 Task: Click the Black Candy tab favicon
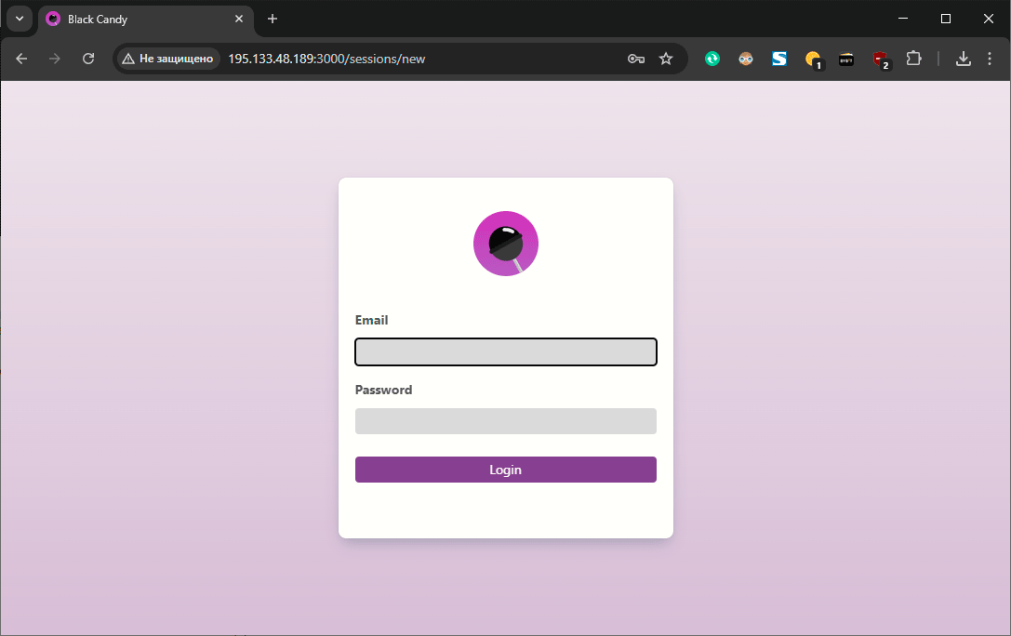click(53, 19)
